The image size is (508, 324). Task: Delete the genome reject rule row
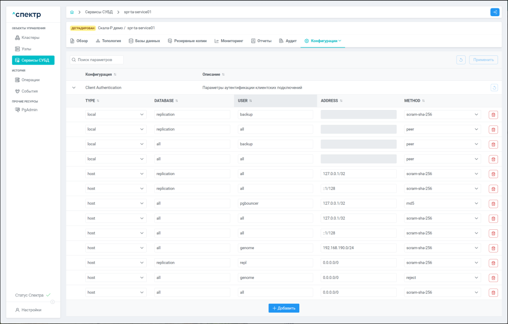(493, 278)
